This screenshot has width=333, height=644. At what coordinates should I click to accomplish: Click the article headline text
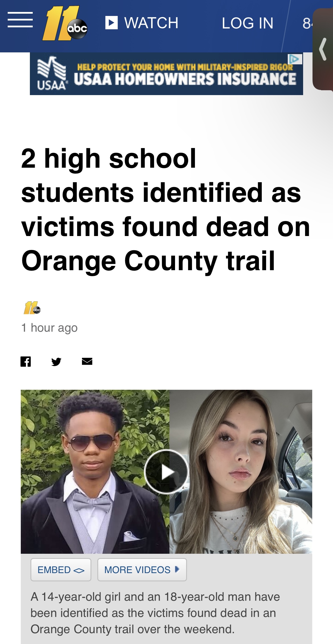[x=165, y=210]
